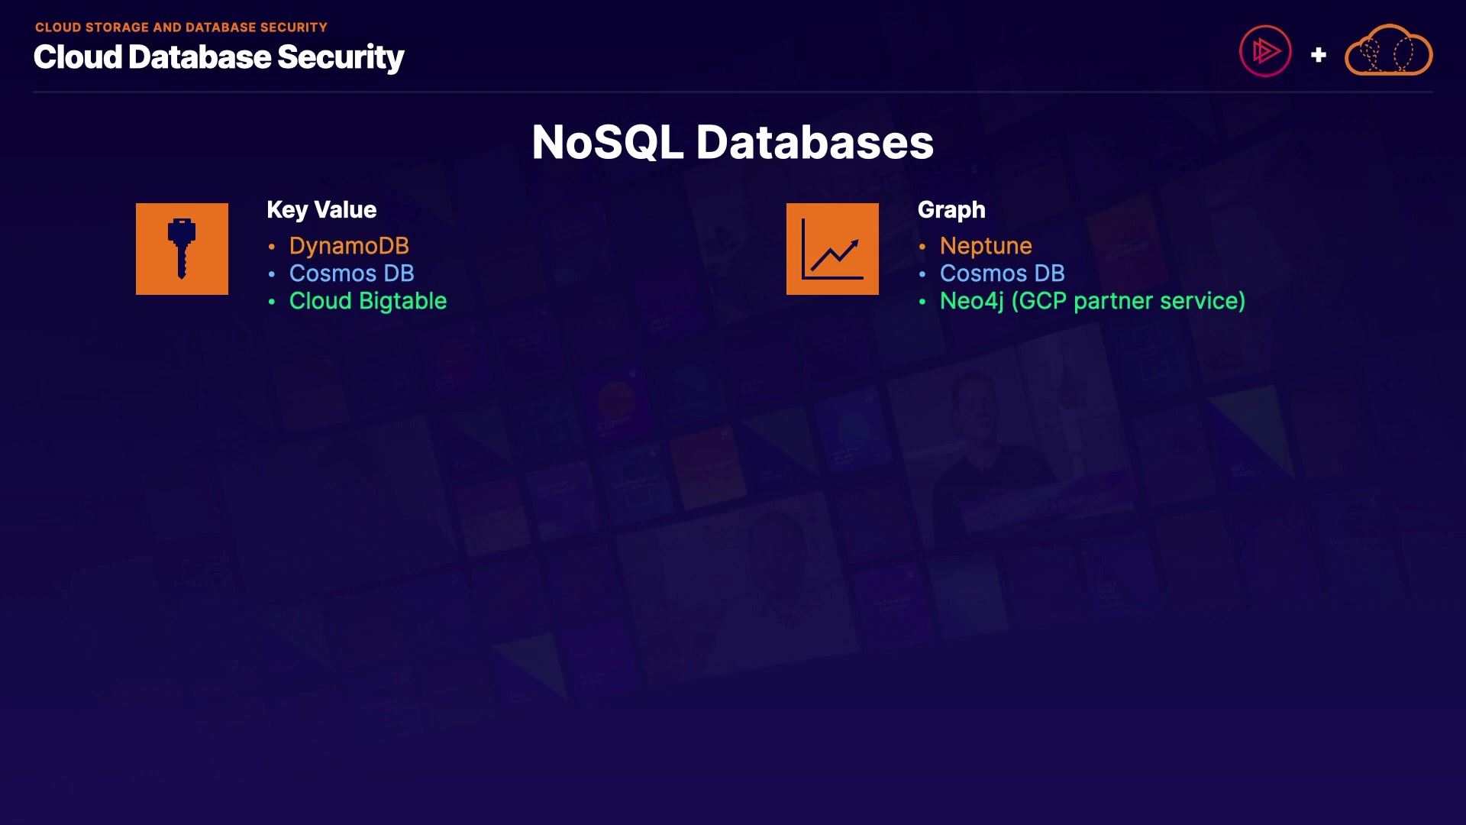Click Cloud Storage and Database Security subtitle

[x=181, y=27]
